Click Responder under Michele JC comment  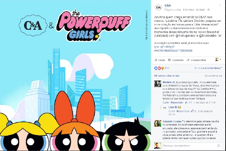pyautogui.click(x=177, y=103)
